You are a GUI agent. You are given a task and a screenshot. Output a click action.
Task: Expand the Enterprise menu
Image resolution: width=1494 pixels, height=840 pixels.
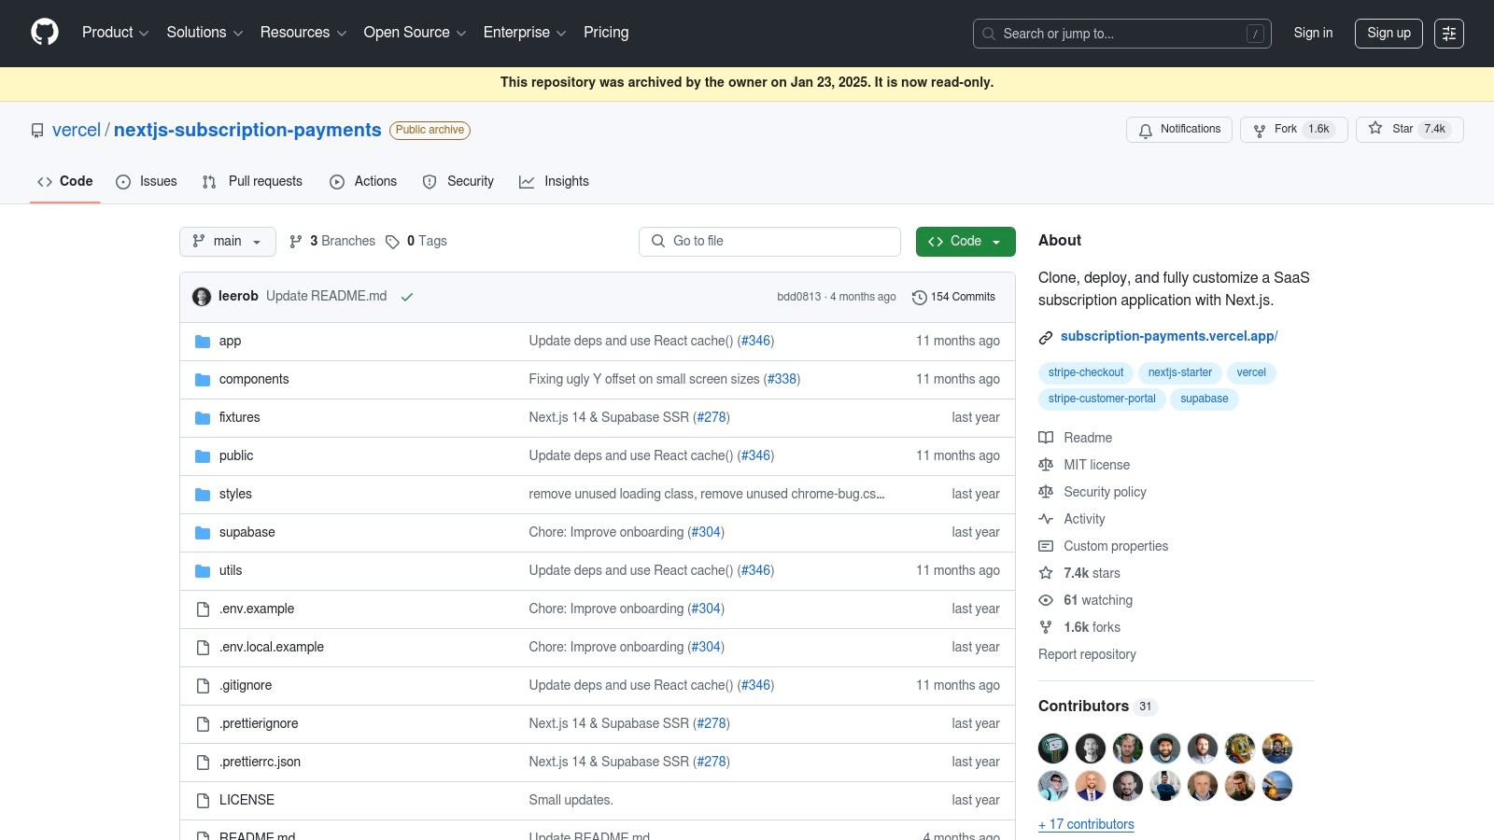[x=525, y=33]
